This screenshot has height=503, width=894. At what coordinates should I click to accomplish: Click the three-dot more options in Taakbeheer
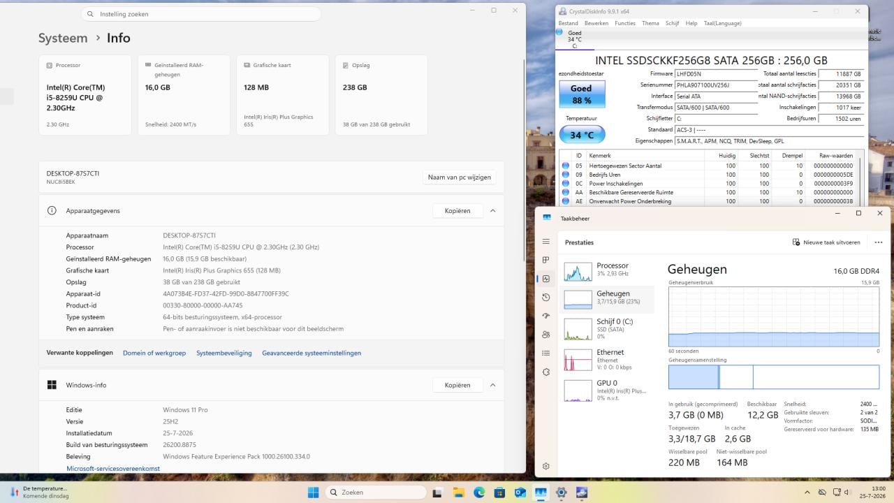pos(878,242)
